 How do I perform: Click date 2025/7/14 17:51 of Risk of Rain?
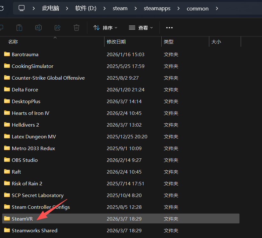pos(125,183)
